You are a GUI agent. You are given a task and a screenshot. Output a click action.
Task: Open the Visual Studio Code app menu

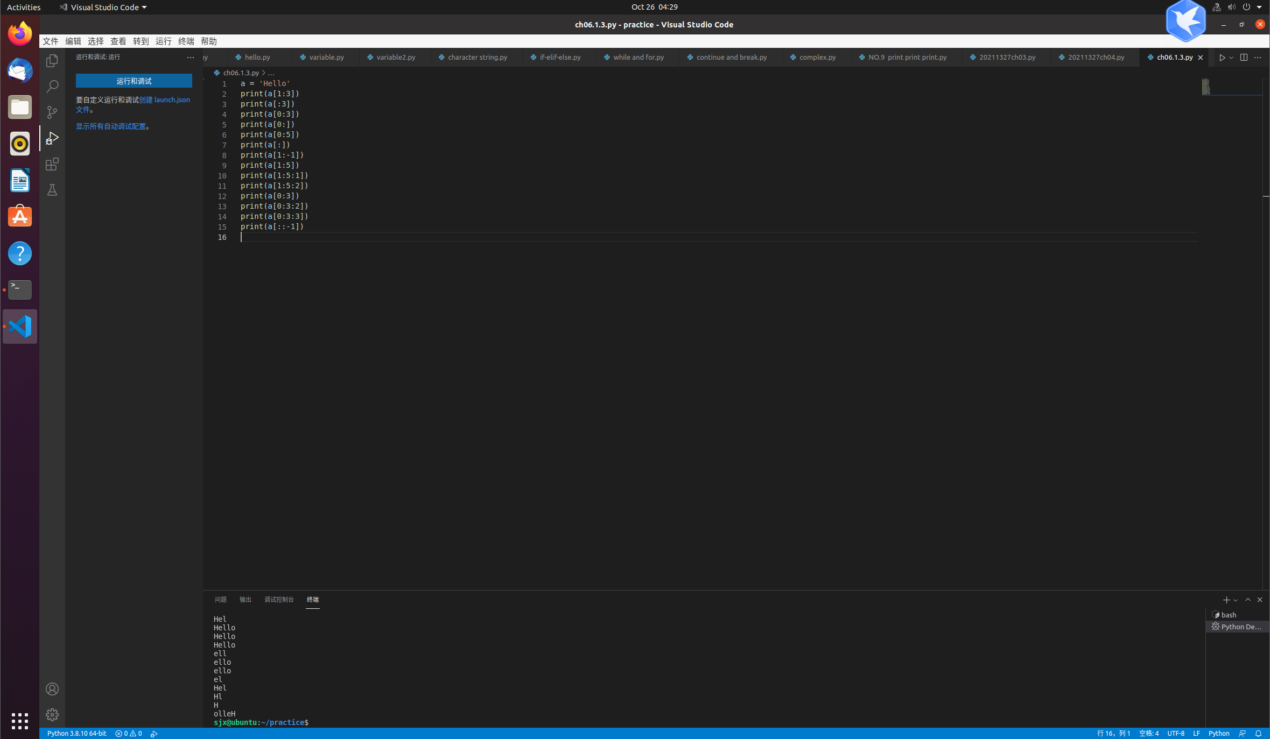[104, 7]
